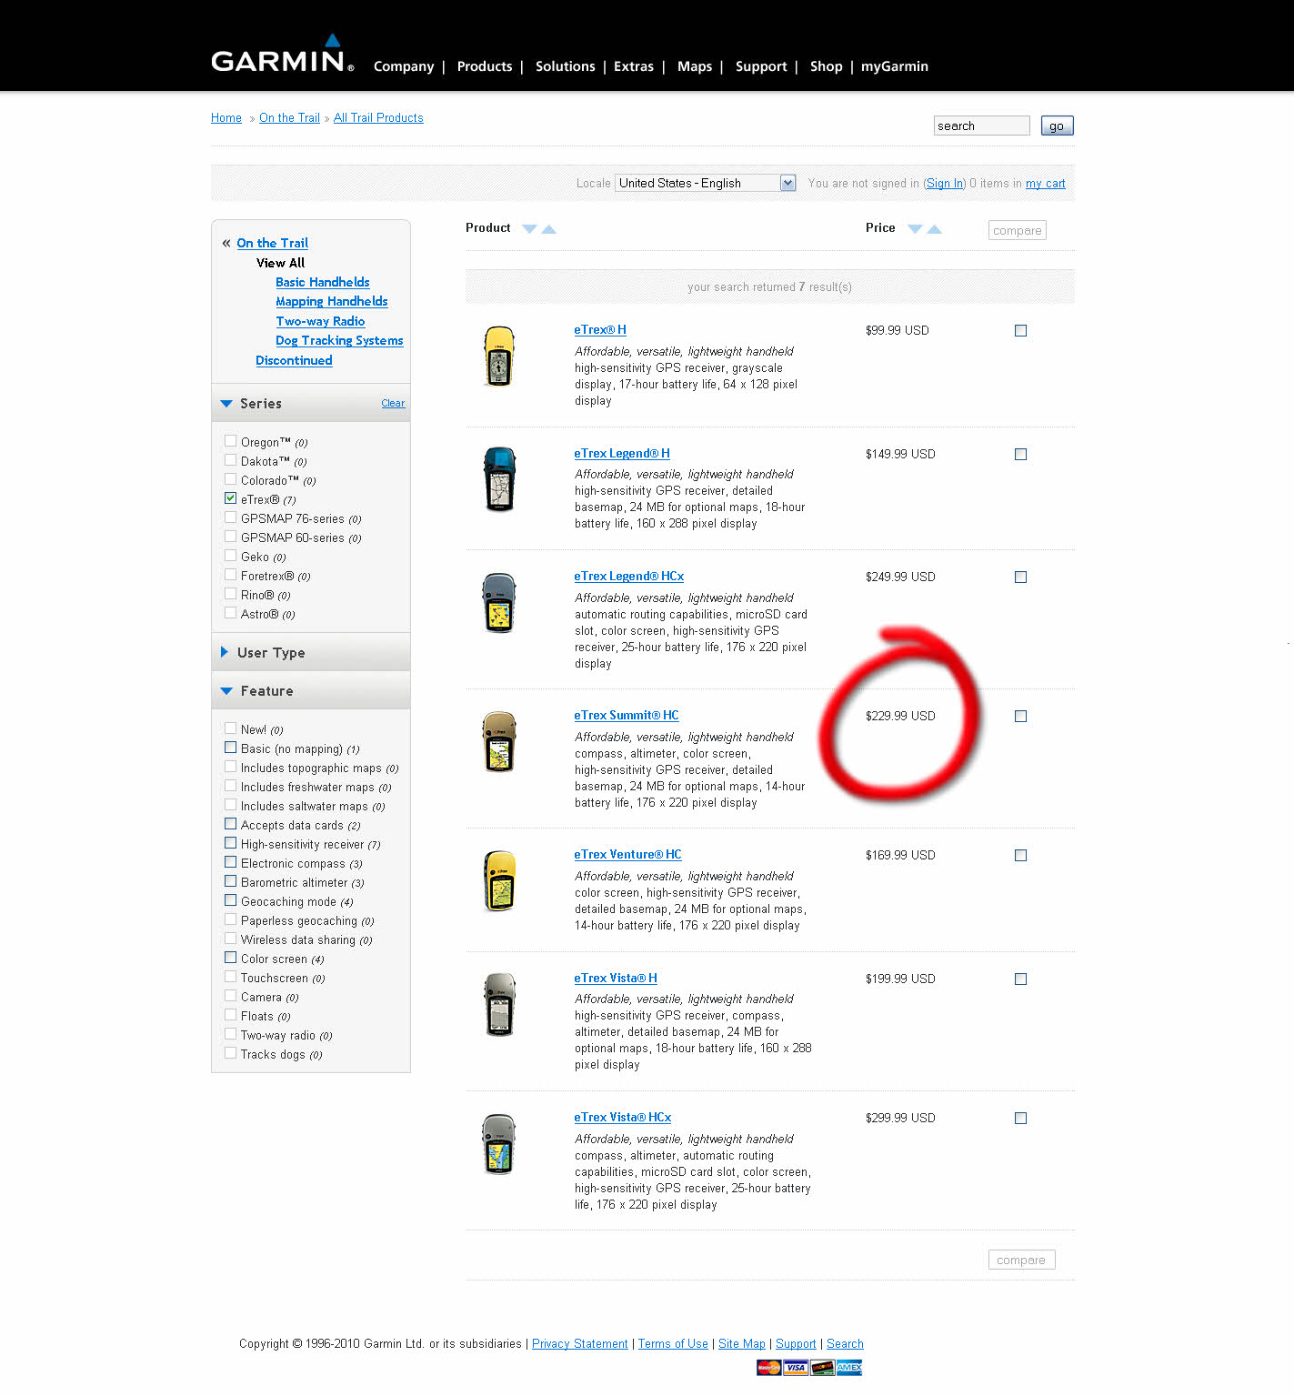
Task: Open the eTrex H product image
Action: 499,356
